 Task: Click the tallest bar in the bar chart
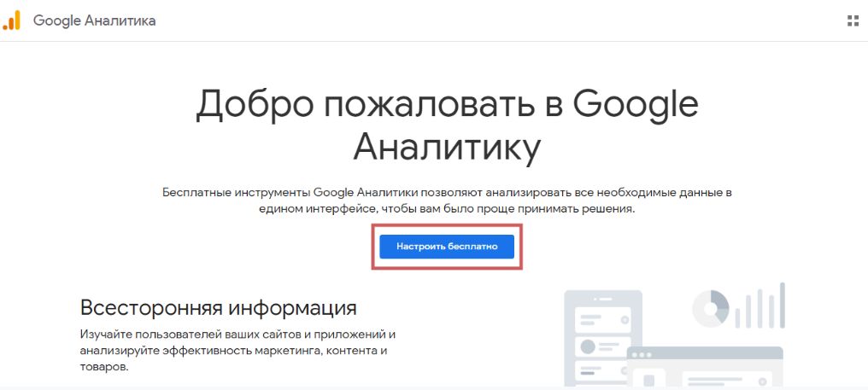(781, 306)
